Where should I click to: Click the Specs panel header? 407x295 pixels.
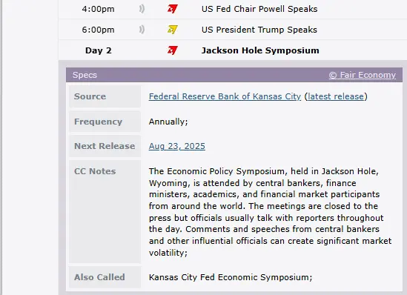(234, 75)
